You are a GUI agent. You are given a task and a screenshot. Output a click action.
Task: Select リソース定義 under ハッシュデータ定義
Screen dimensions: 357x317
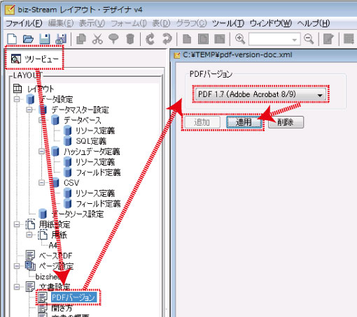(95, 162)
